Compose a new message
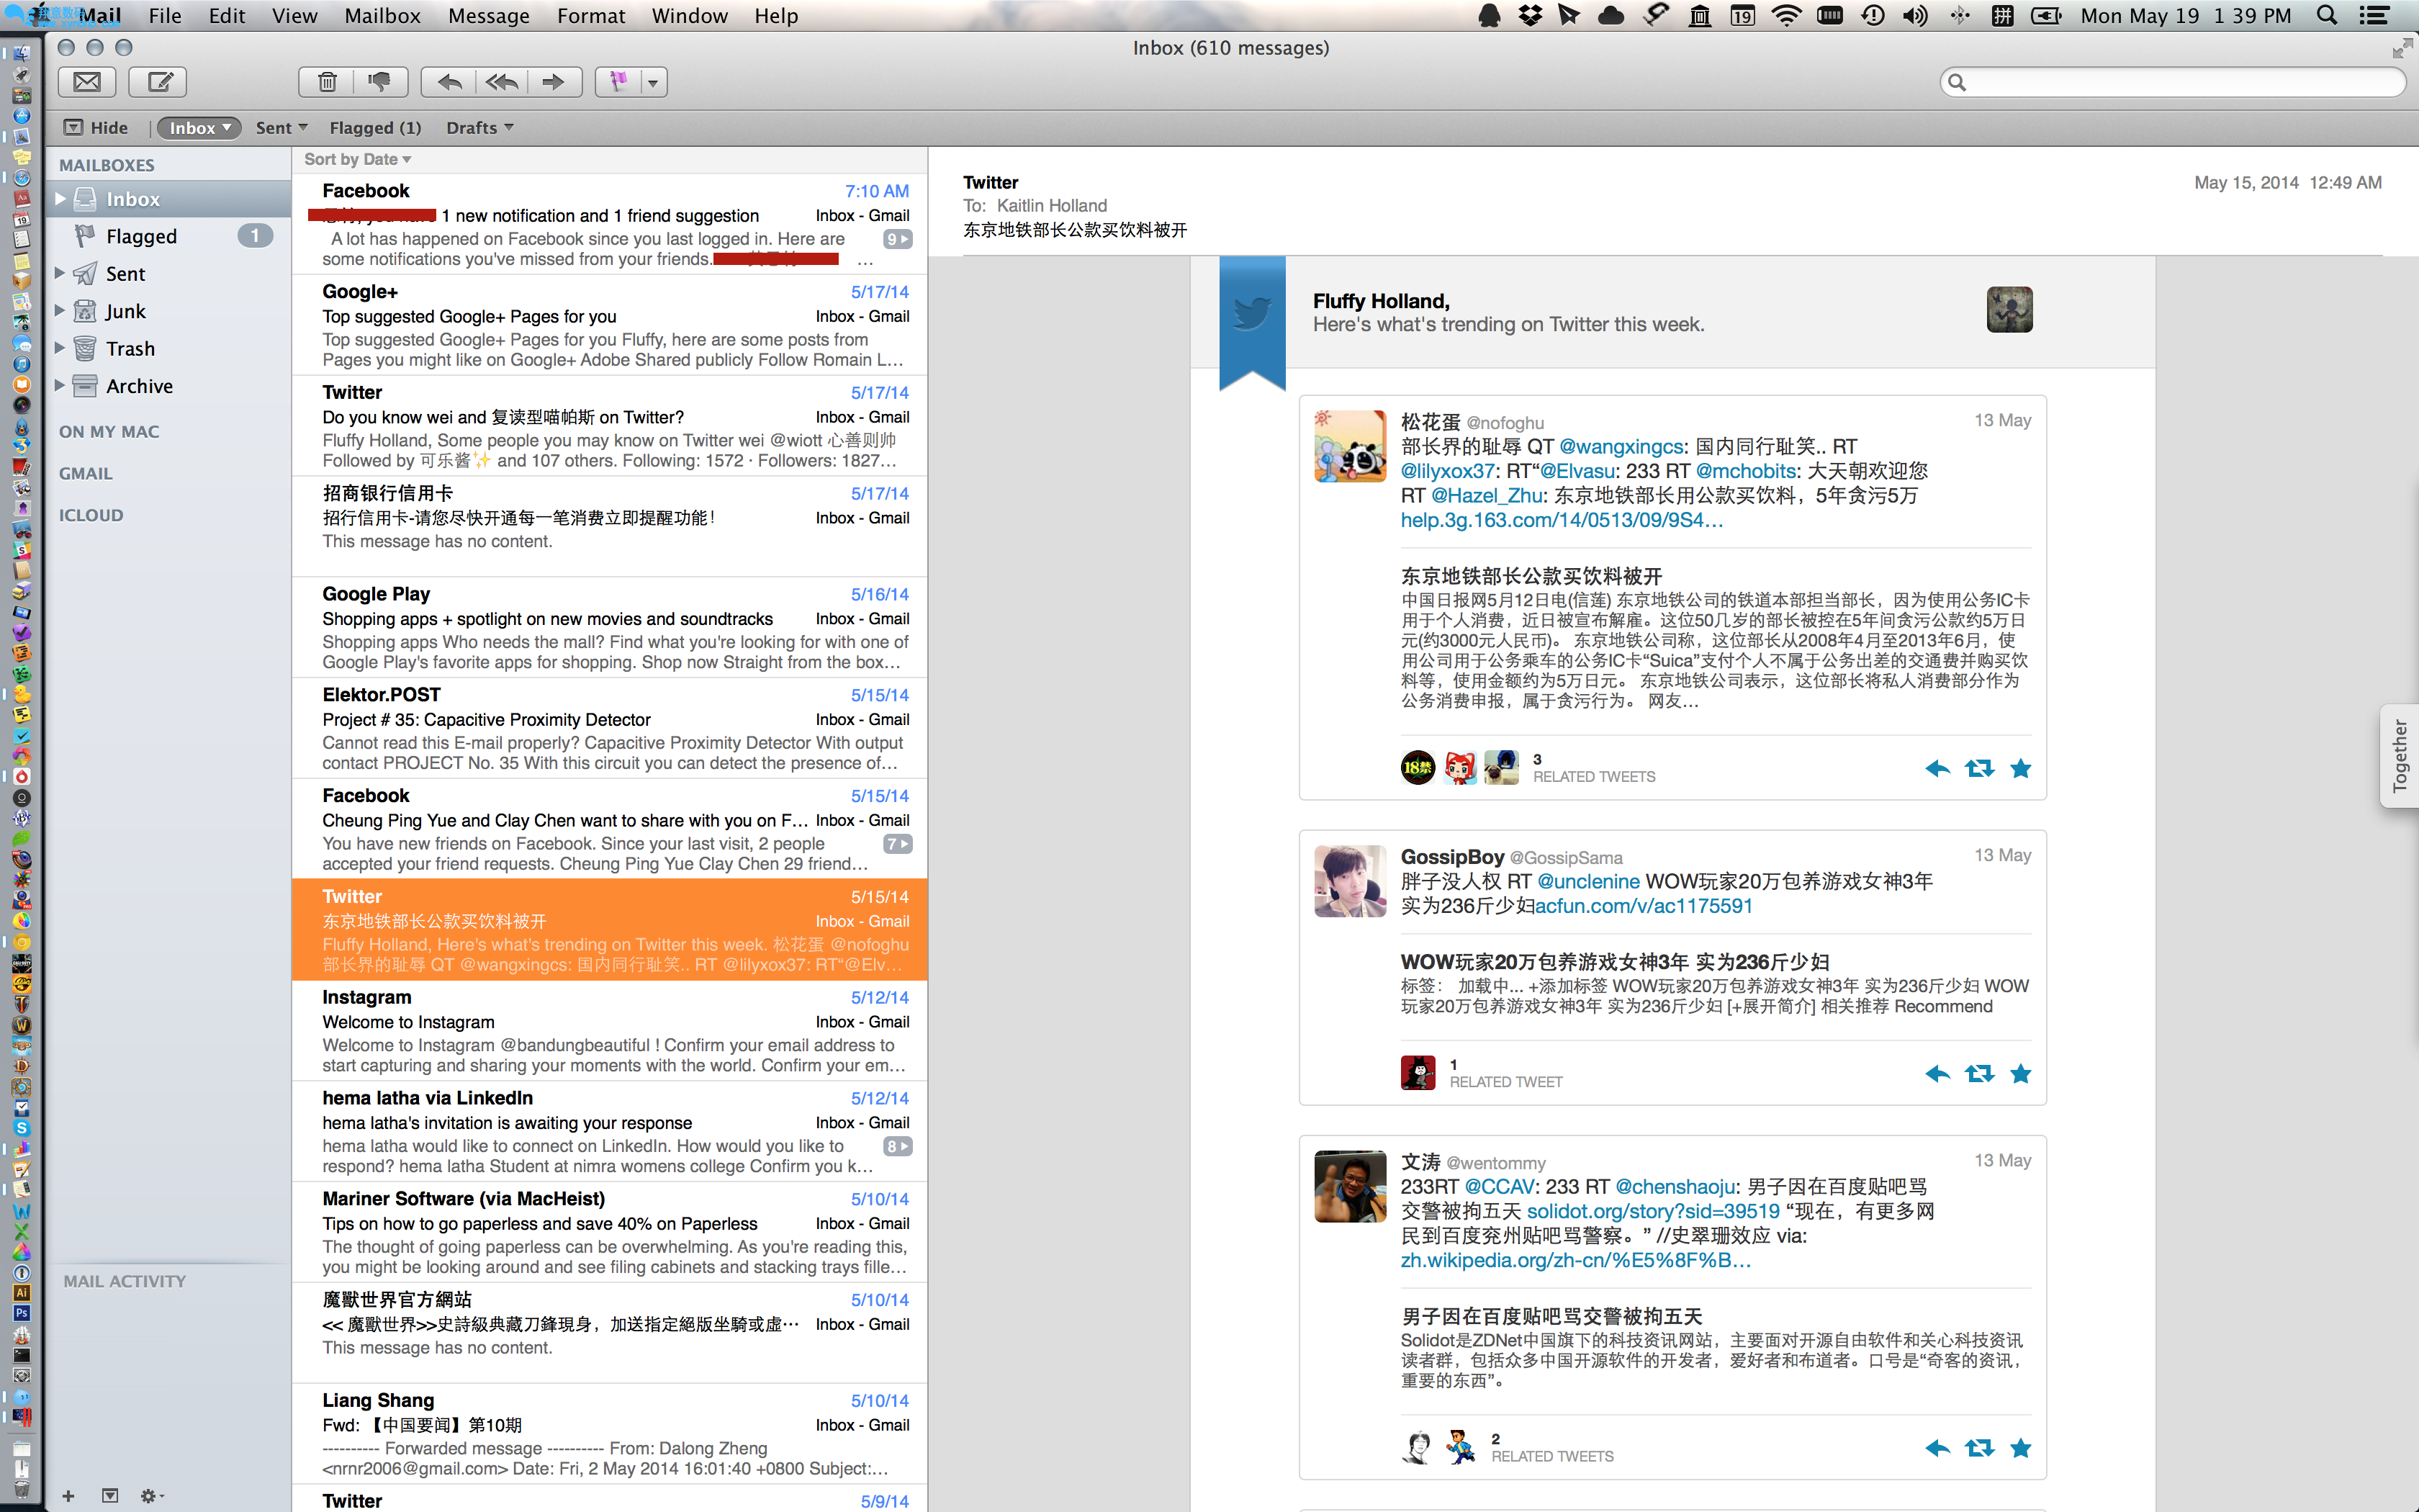Screen dimensions: 2419x1512 tap(159, 82)
